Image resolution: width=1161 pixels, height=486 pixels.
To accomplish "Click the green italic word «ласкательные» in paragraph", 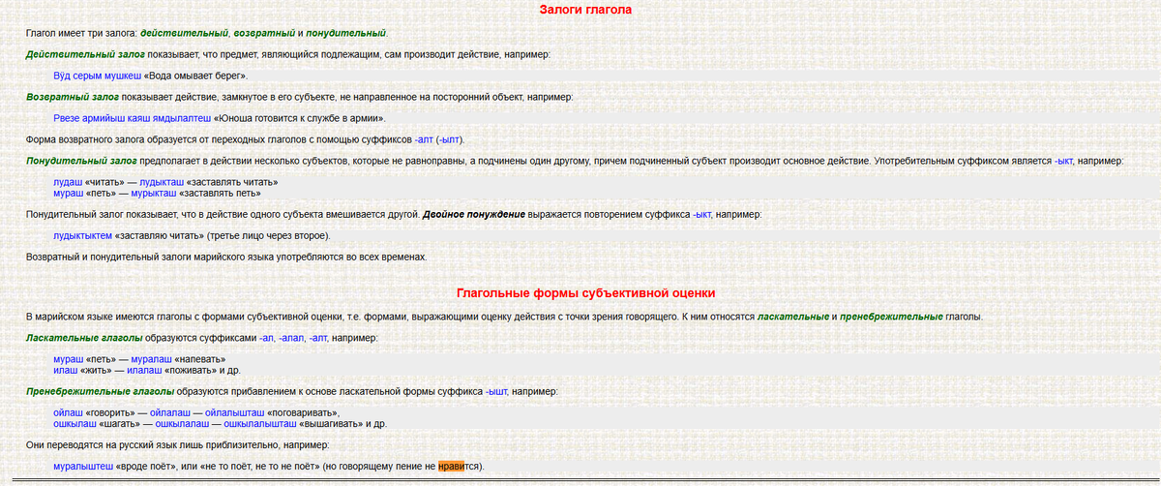I will [792, 317].
